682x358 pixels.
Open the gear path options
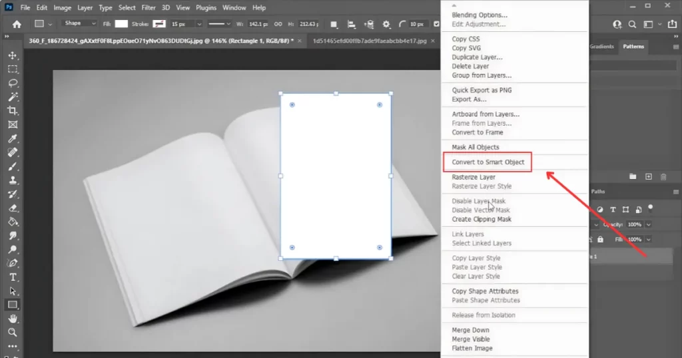(386, 25)
